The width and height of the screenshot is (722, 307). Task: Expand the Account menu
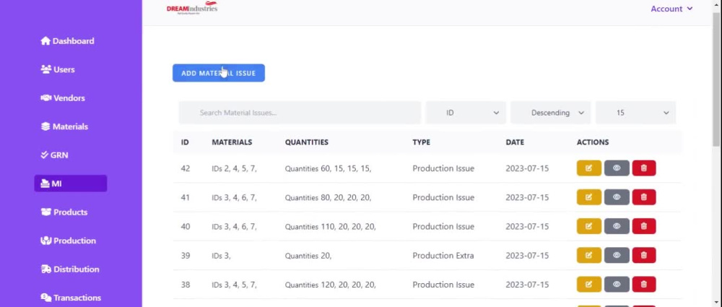(671, 9)
